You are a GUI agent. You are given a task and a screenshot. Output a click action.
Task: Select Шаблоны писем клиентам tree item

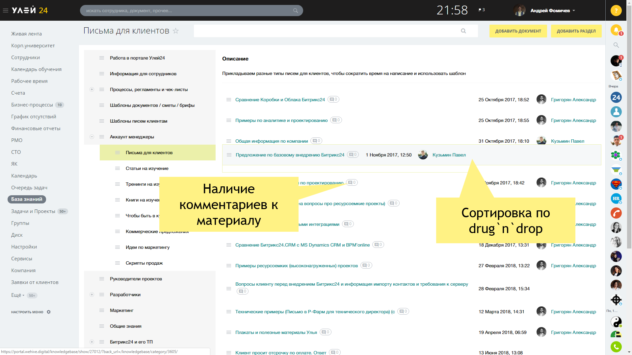(139, 121)
